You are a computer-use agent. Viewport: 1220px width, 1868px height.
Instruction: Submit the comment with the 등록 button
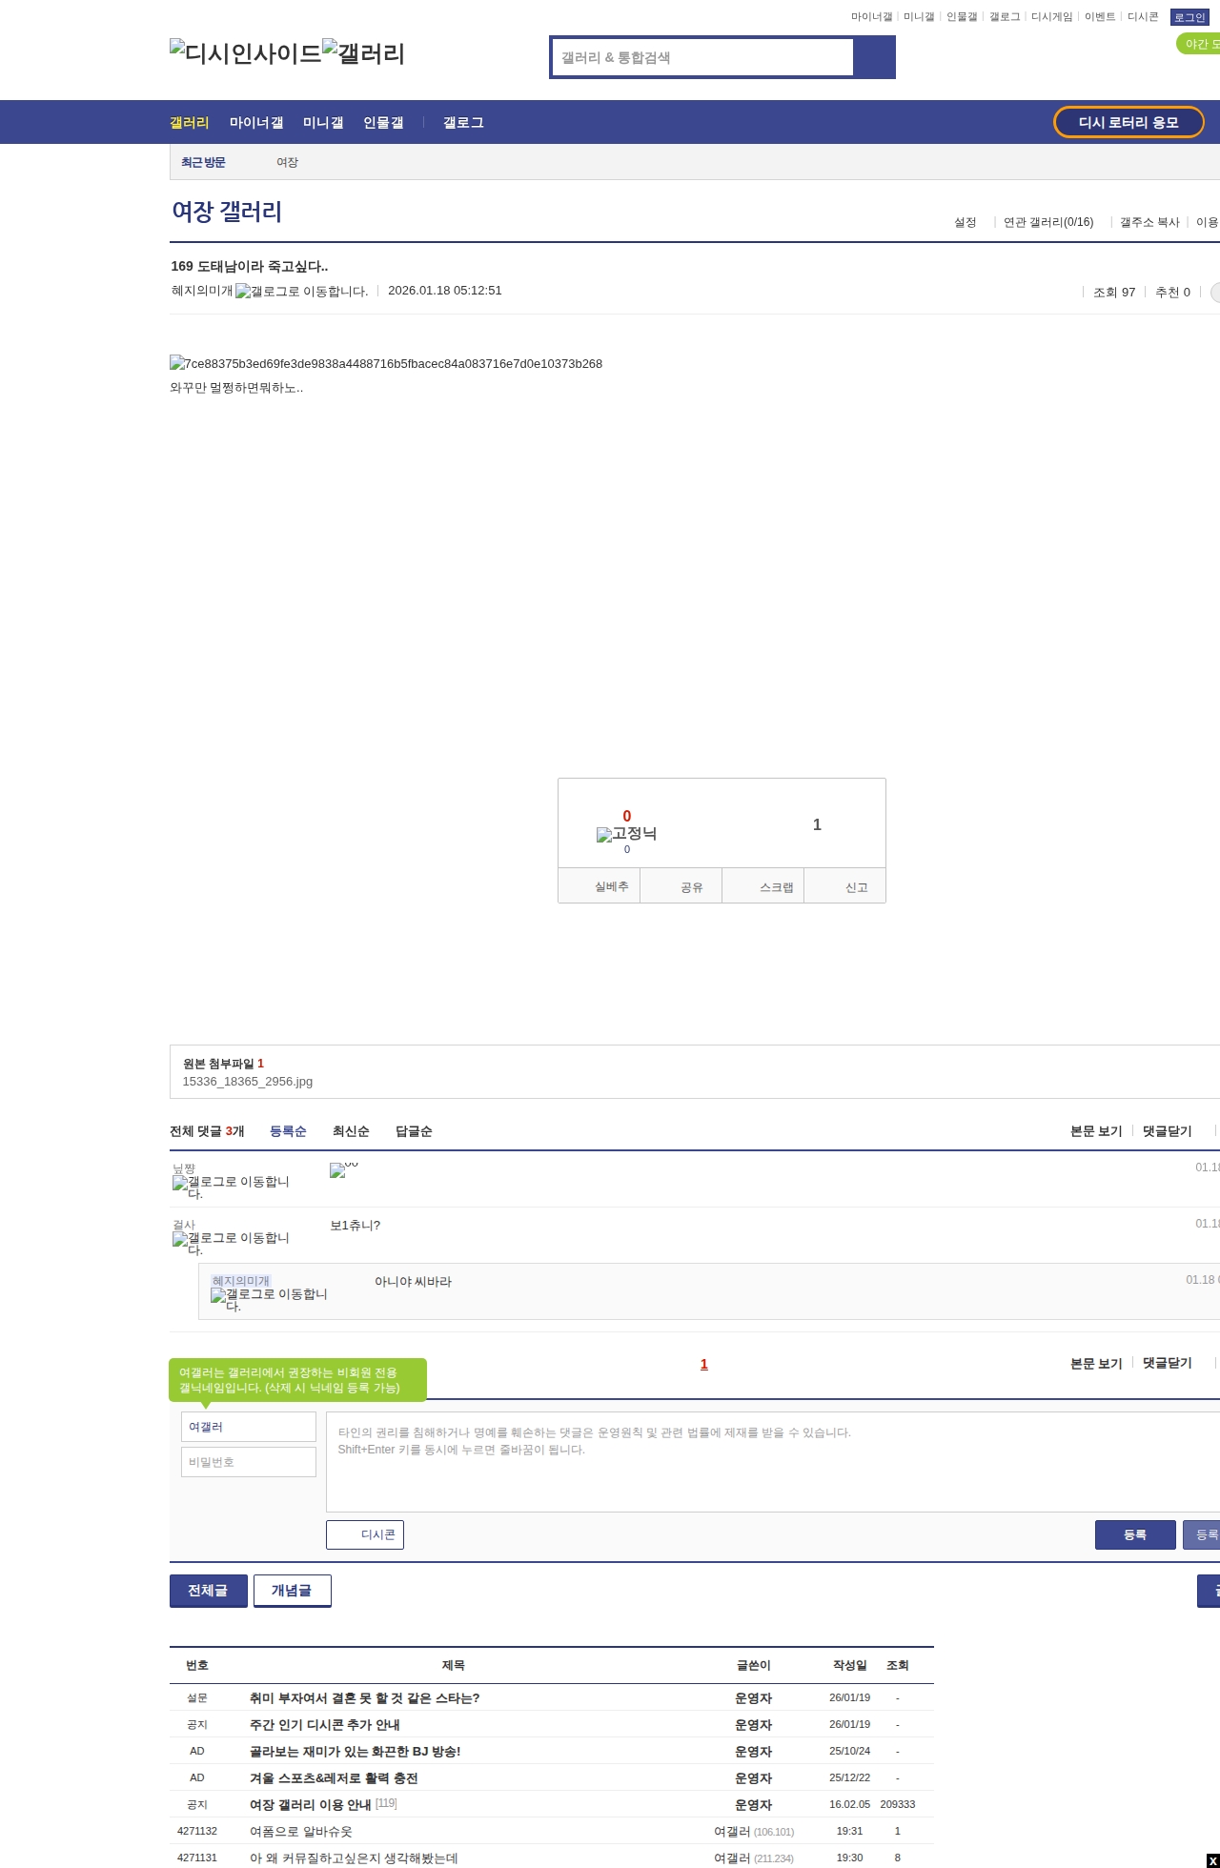(x=1135, y=1534)
